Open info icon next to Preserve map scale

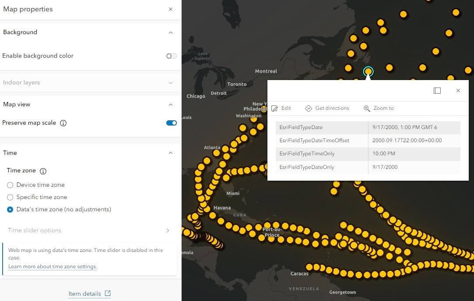[63, 123]
